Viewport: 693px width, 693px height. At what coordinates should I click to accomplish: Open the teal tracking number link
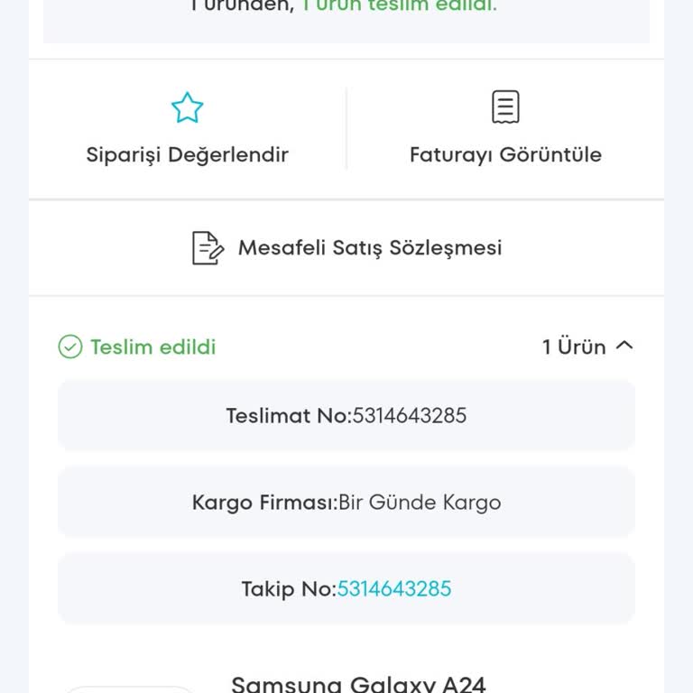tap(394, 589)
